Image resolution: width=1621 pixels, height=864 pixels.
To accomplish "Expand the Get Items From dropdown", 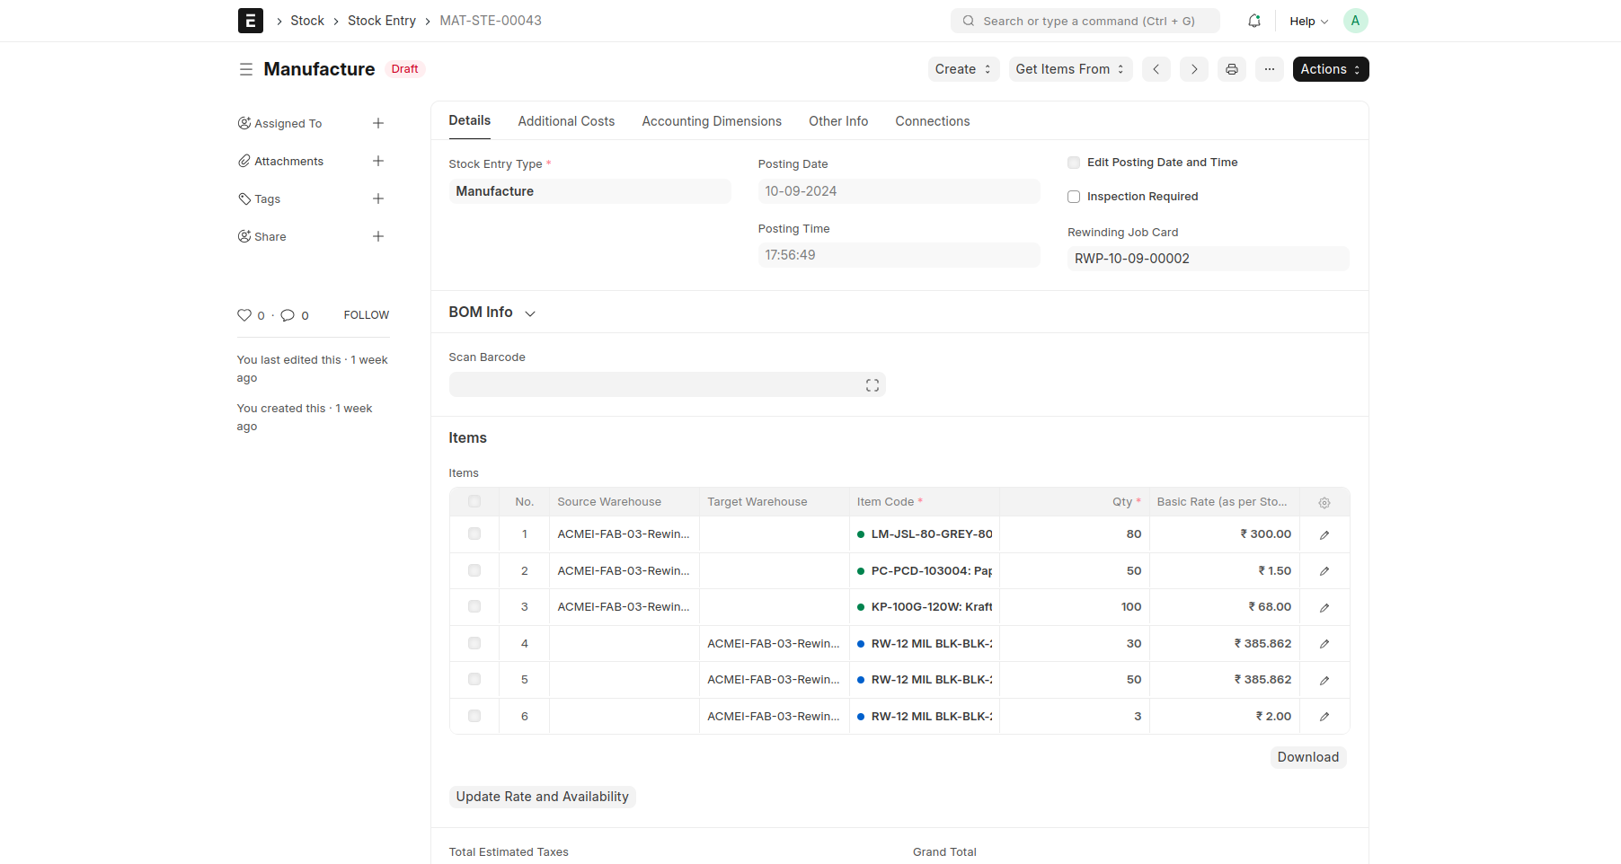I will pyautogui.click(x=1069, y=69).
